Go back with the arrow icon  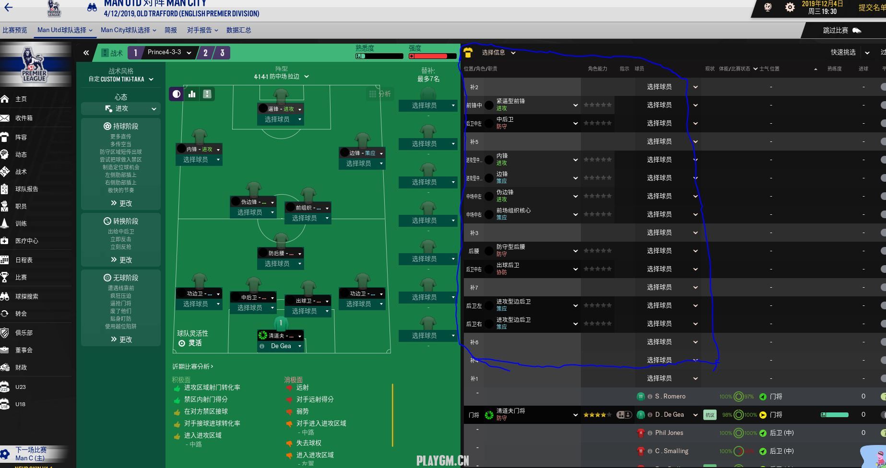[x=8, y=7]
